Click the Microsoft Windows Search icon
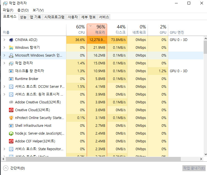This screenshot has width=207, height=175. pyautogui.click(x=11, y=55)
